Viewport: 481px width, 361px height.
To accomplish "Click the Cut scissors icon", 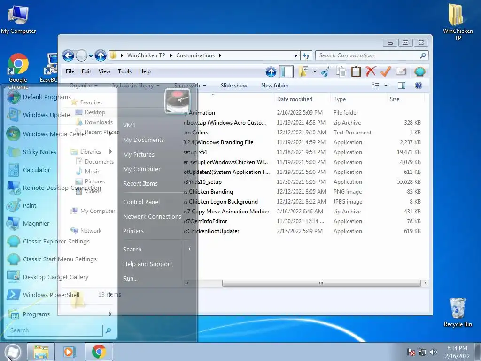I will pos(326,71).
